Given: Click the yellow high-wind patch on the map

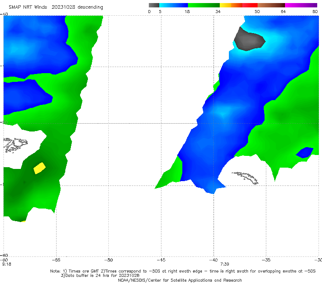Looking at the screenshot, I should [x=40, y=168].
